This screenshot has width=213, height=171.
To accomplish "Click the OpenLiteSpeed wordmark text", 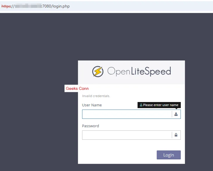I will pyautogui.click(x=139, y=71).
